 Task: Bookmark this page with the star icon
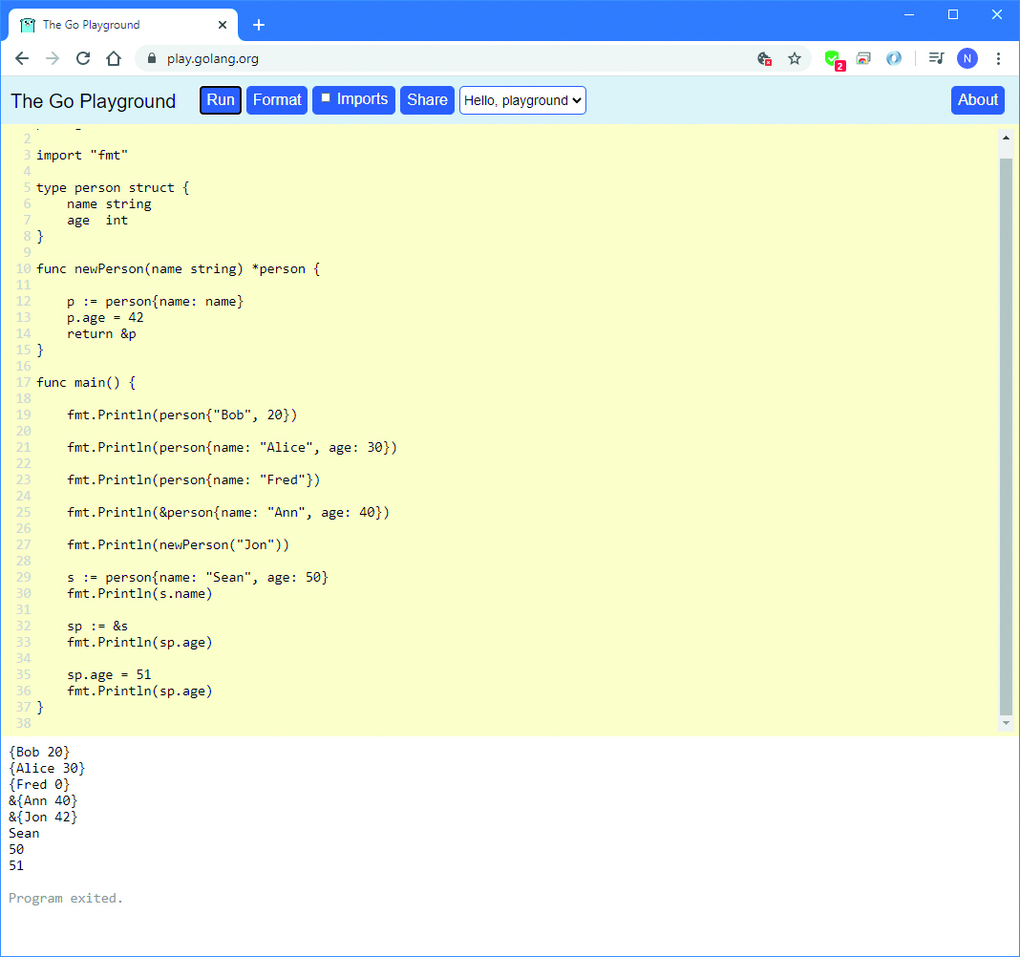coord(795,58)
